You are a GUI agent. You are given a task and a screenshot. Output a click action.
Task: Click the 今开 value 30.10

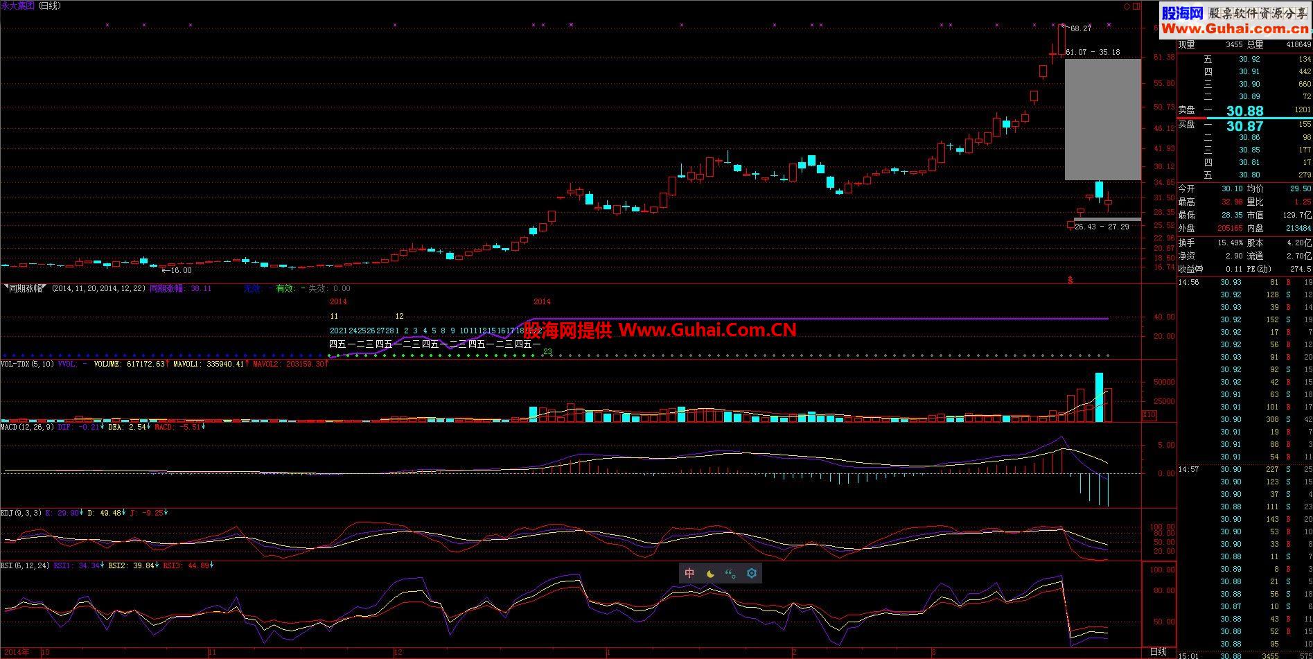click(1232, 188)
